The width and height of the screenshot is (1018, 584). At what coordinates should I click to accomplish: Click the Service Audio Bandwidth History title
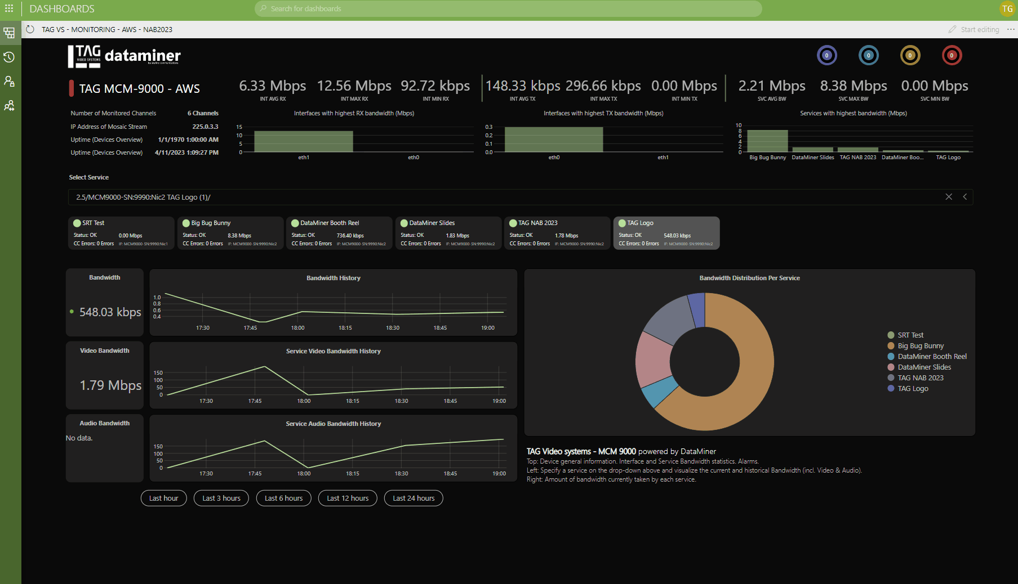334,424
